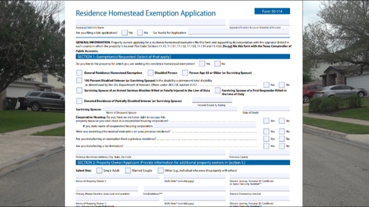Focus Property Owner 2 Birth Date field

coord(195,199)
